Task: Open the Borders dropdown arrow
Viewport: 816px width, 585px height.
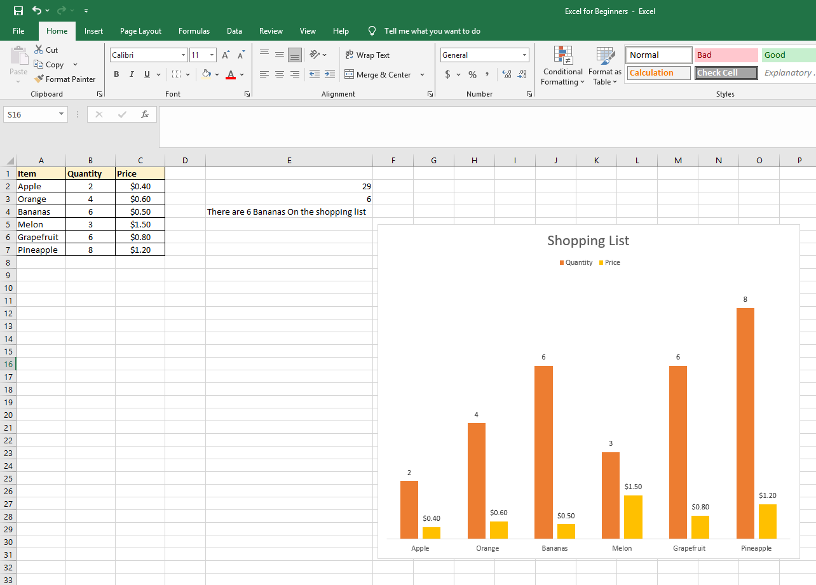Action: 187,74
